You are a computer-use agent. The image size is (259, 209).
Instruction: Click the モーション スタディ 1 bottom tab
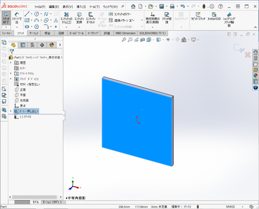click(x=52, y=202)
